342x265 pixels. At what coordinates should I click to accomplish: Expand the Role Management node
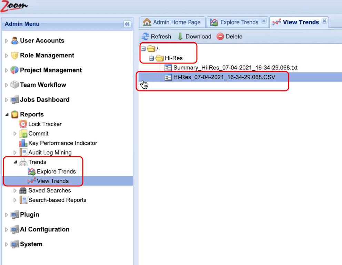pos(7,56)
